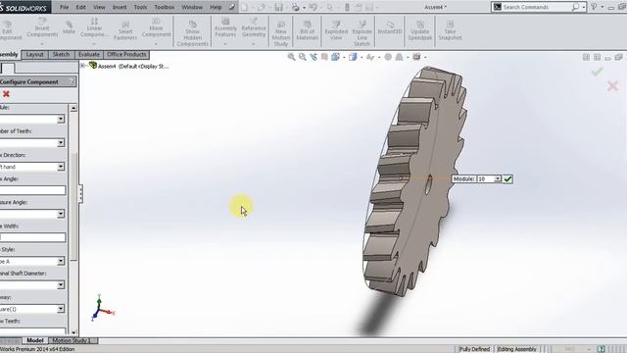Click the Exploded View tool
627x353 pixels.
click(x=336, y=30)
